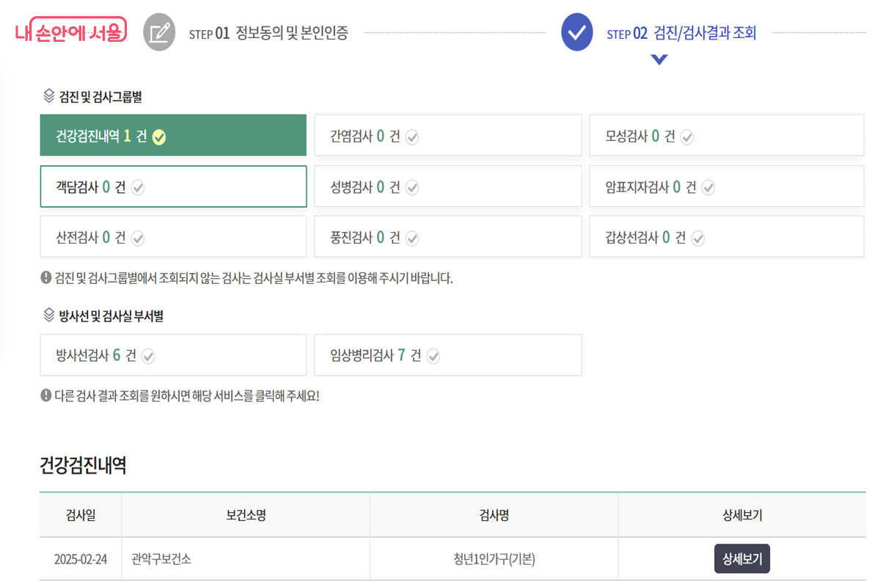Open the 산전검사 results card
Viewport: 880px width, 587px height.
click(173, 236)
